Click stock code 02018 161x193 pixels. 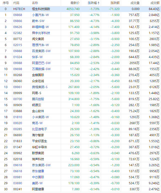pyautogui.click(x=17, y=159)
